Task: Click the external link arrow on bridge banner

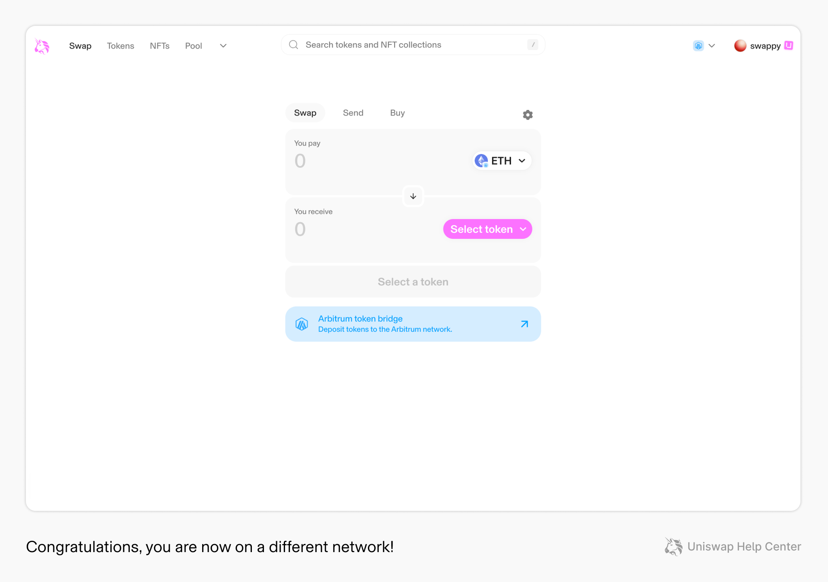Action: click(x=524, y=323)
